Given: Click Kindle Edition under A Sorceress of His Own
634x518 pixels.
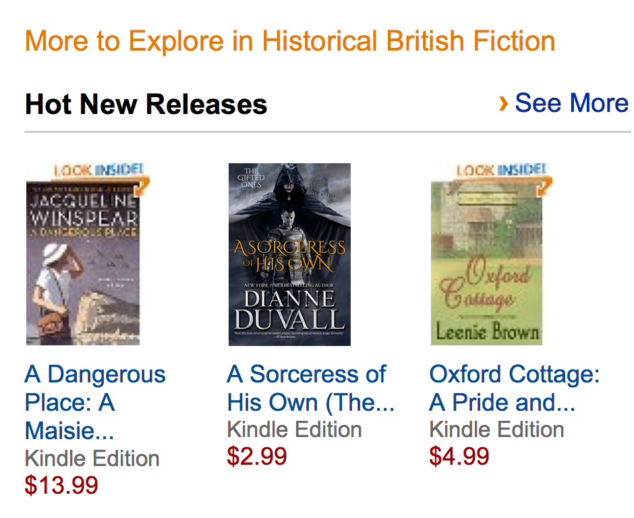Looking at the screenshot, I should [x=295, y=430].
